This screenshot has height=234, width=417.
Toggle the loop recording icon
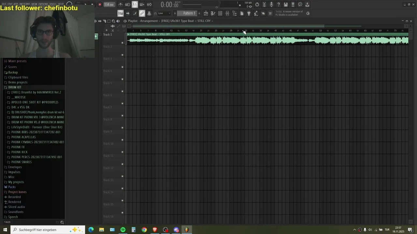point(149,5)
